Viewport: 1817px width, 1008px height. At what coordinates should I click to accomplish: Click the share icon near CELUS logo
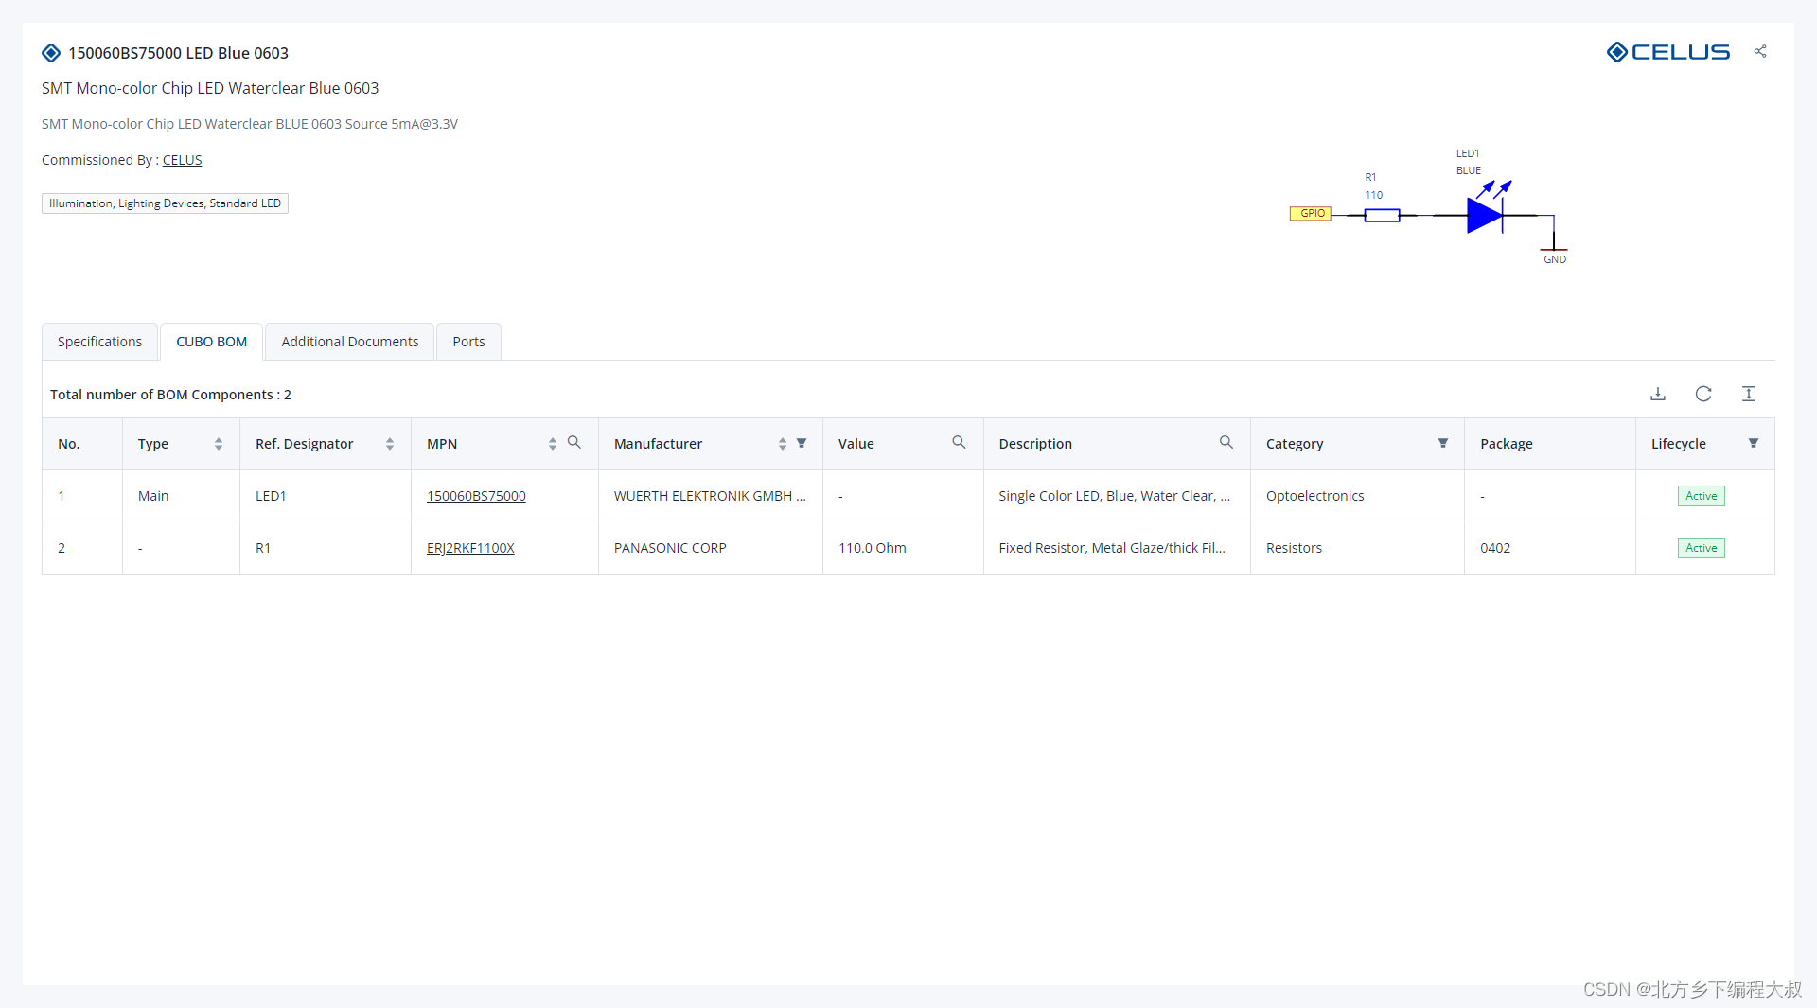pos(1759,51)
